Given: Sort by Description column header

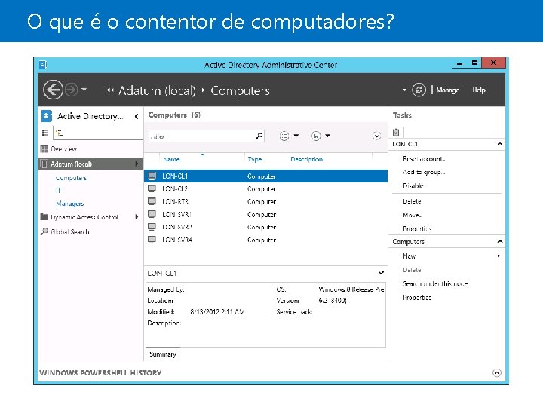Looking at the screenshot, I should pos(306,159).
